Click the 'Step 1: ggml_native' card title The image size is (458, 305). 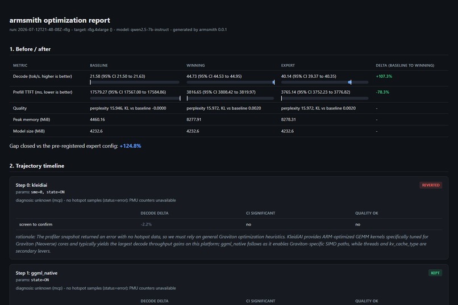[36, 273]
